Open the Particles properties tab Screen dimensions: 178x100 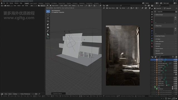tap(152, 33)
